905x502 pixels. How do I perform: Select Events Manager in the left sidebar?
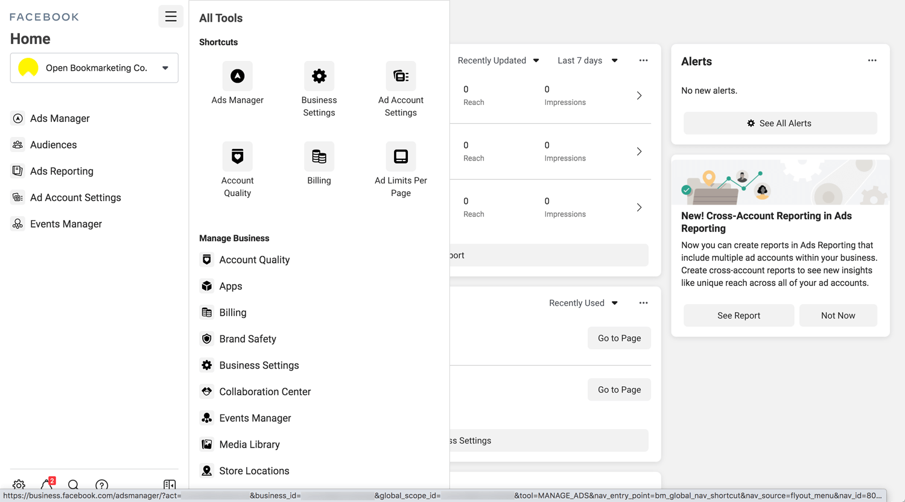[x=66, y=224]
